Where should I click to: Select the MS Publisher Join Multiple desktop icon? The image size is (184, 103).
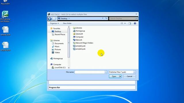(5, 17)
